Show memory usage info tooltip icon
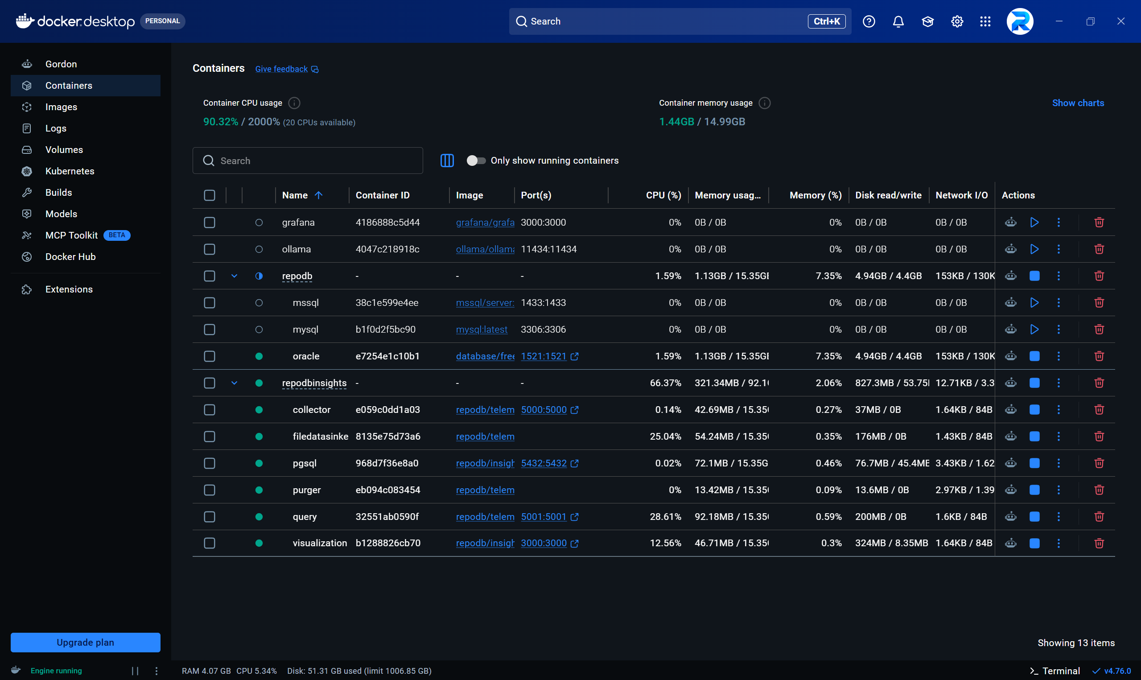Image resolution: width=1141 pixels, height=680 pixels. 764,103
